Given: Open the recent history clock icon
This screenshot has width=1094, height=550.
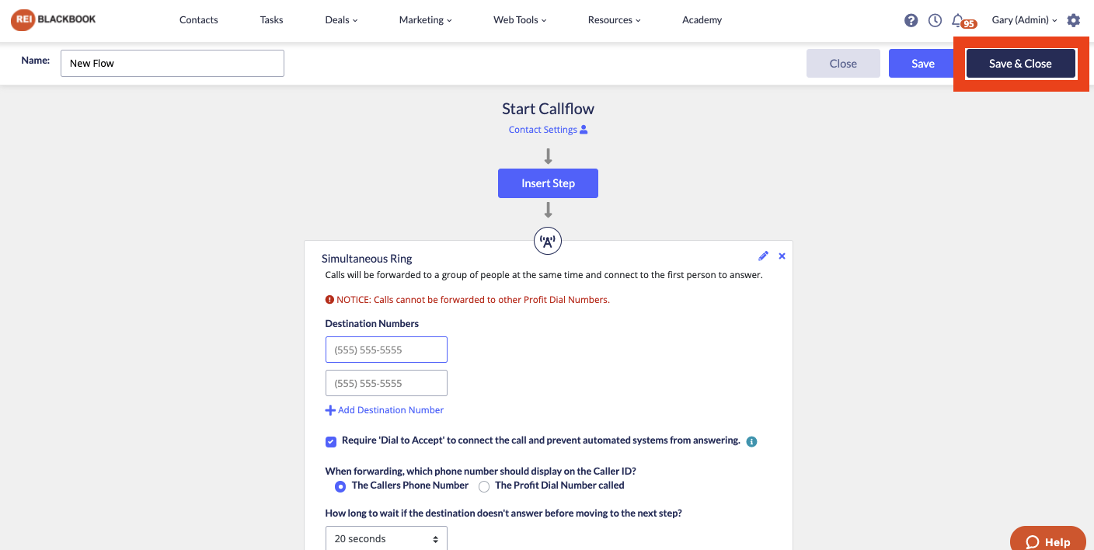Looking at the screenshot, I should (935, 20).
